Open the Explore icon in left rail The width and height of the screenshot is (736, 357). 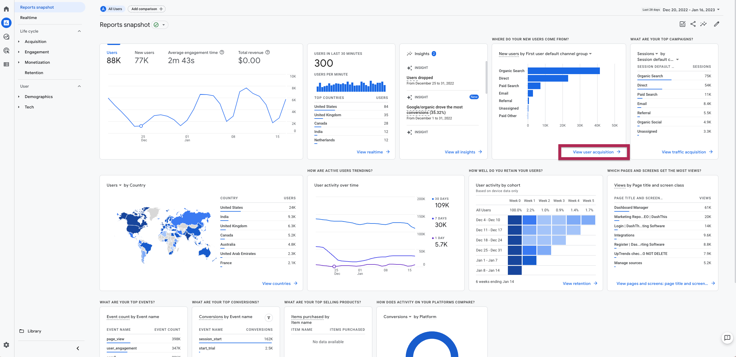tap(6, 37)
